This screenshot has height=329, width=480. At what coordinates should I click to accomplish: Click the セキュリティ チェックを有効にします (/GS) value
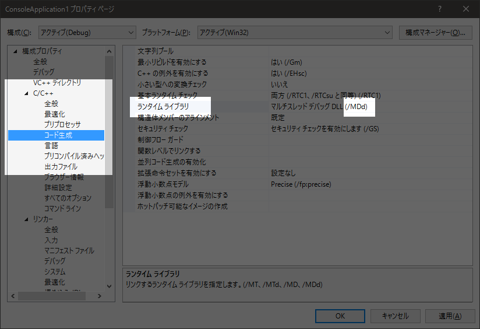(x=325, y=129)
